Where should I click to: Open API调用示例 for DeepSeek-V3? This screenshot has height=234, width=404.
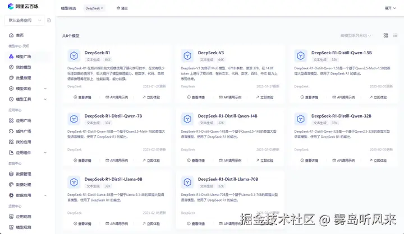click(x=230, y=97)
